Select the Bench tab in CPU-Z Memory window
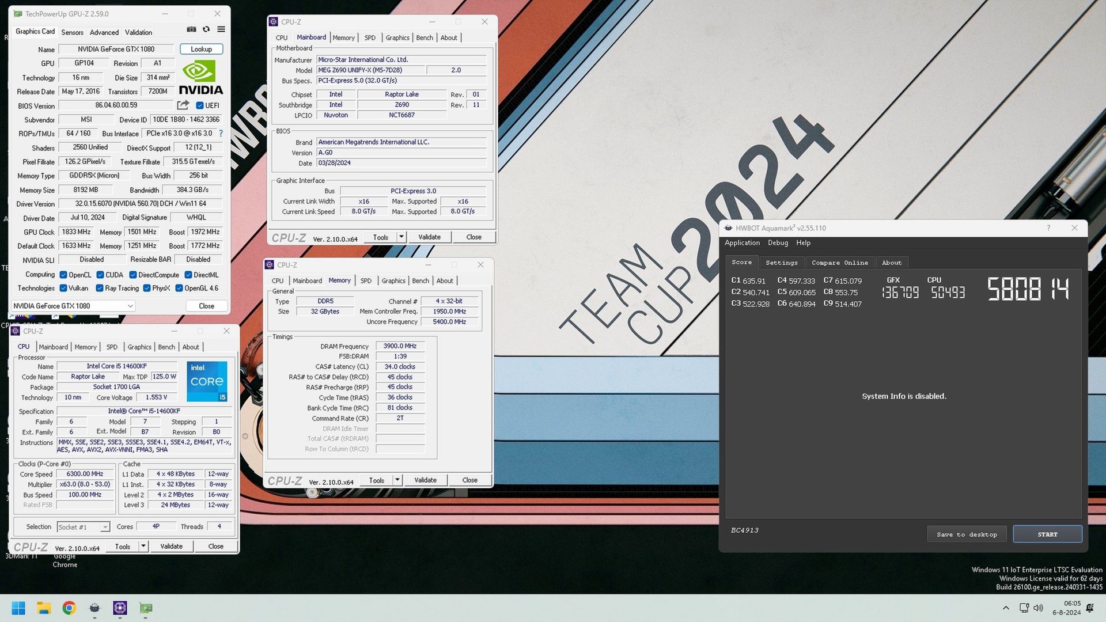This screenshot has height=622, width=1106. [x=421, y=280]
